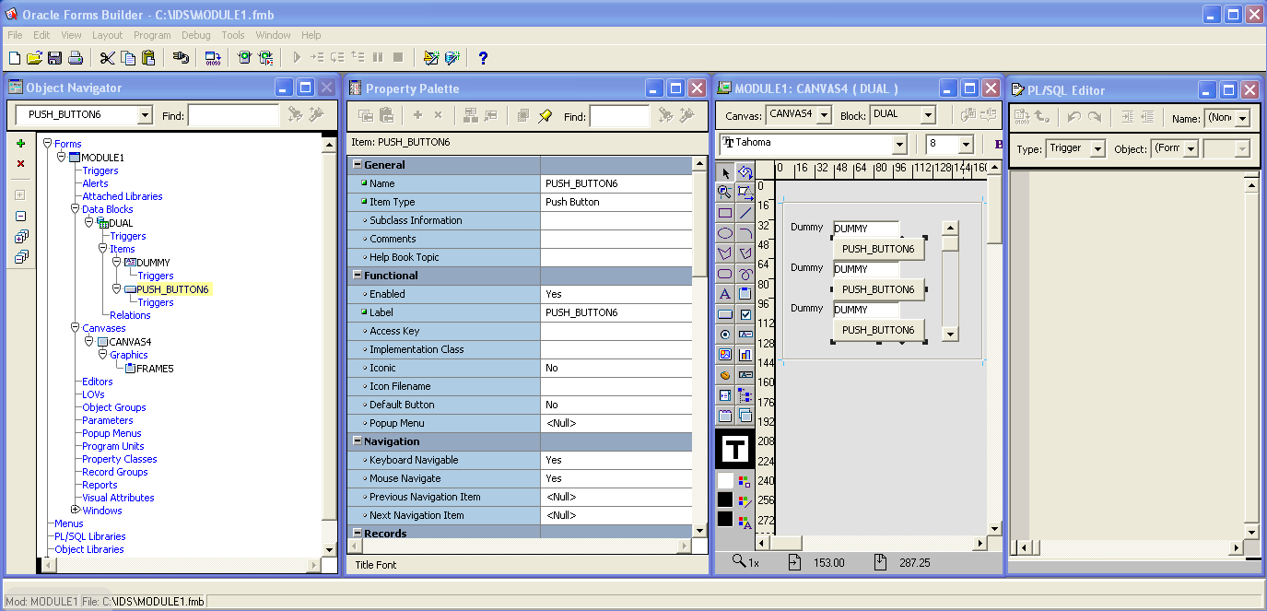Click the Print icon in main toolbar
Image resolution: width=1267 pixels, height=611 pixels.
coord(76,58)
